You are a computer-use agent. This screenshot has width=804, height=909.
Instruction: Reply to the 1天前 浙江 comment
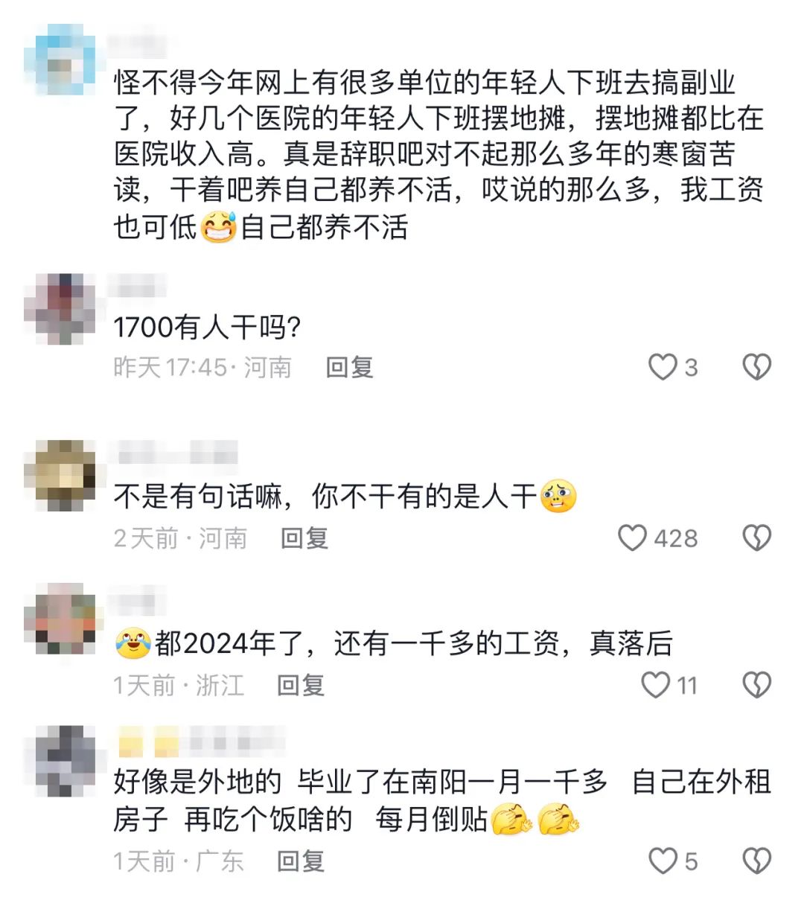click(x=301, y=685)
